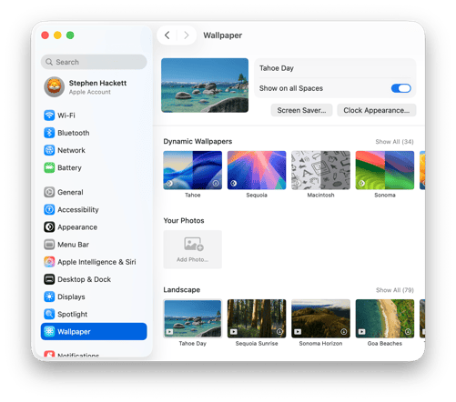Screen dimensions: 456x402
Task: Open the Accessibility settings icon
Action: coord(49,209)
